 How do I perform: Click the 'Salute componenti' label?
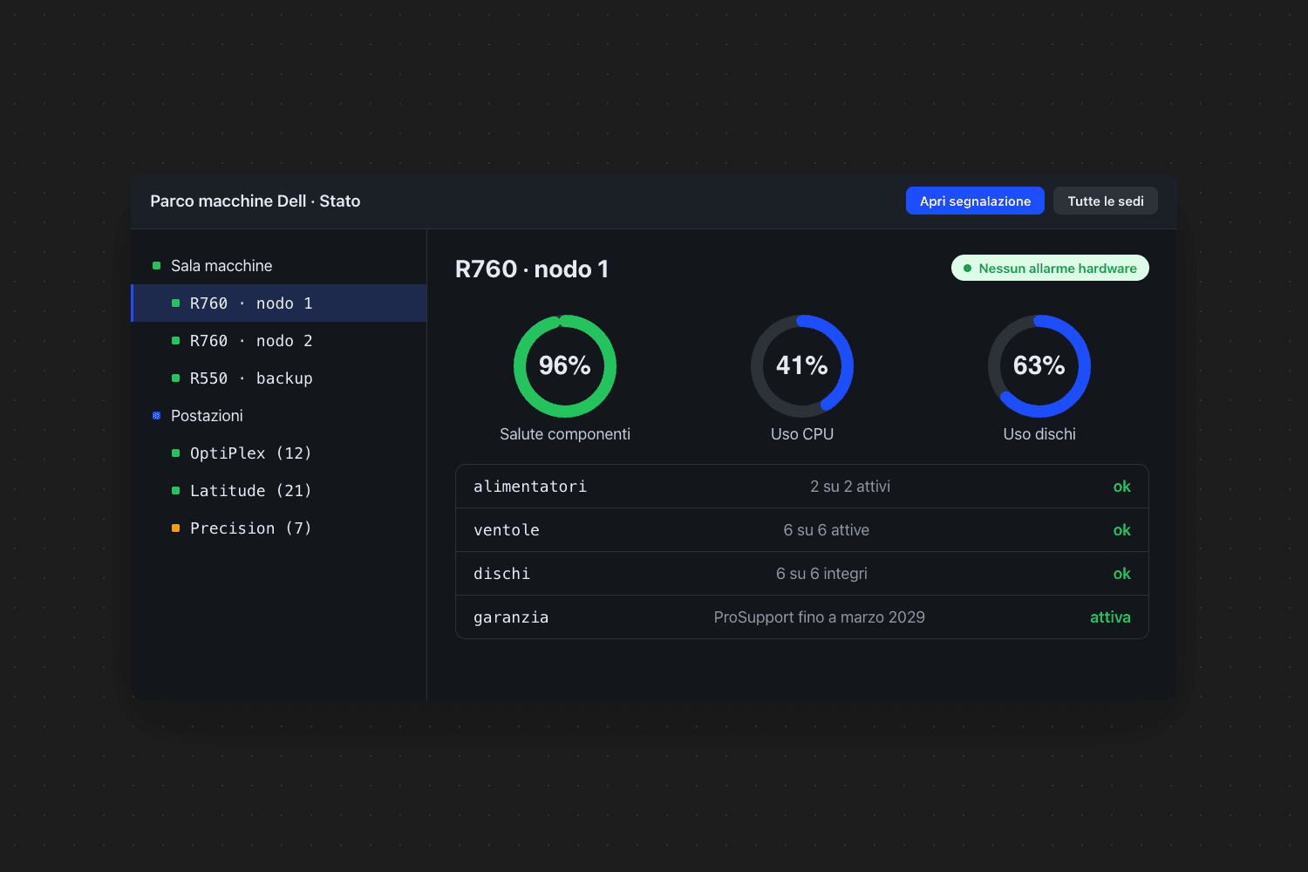[x=565, y=434]
